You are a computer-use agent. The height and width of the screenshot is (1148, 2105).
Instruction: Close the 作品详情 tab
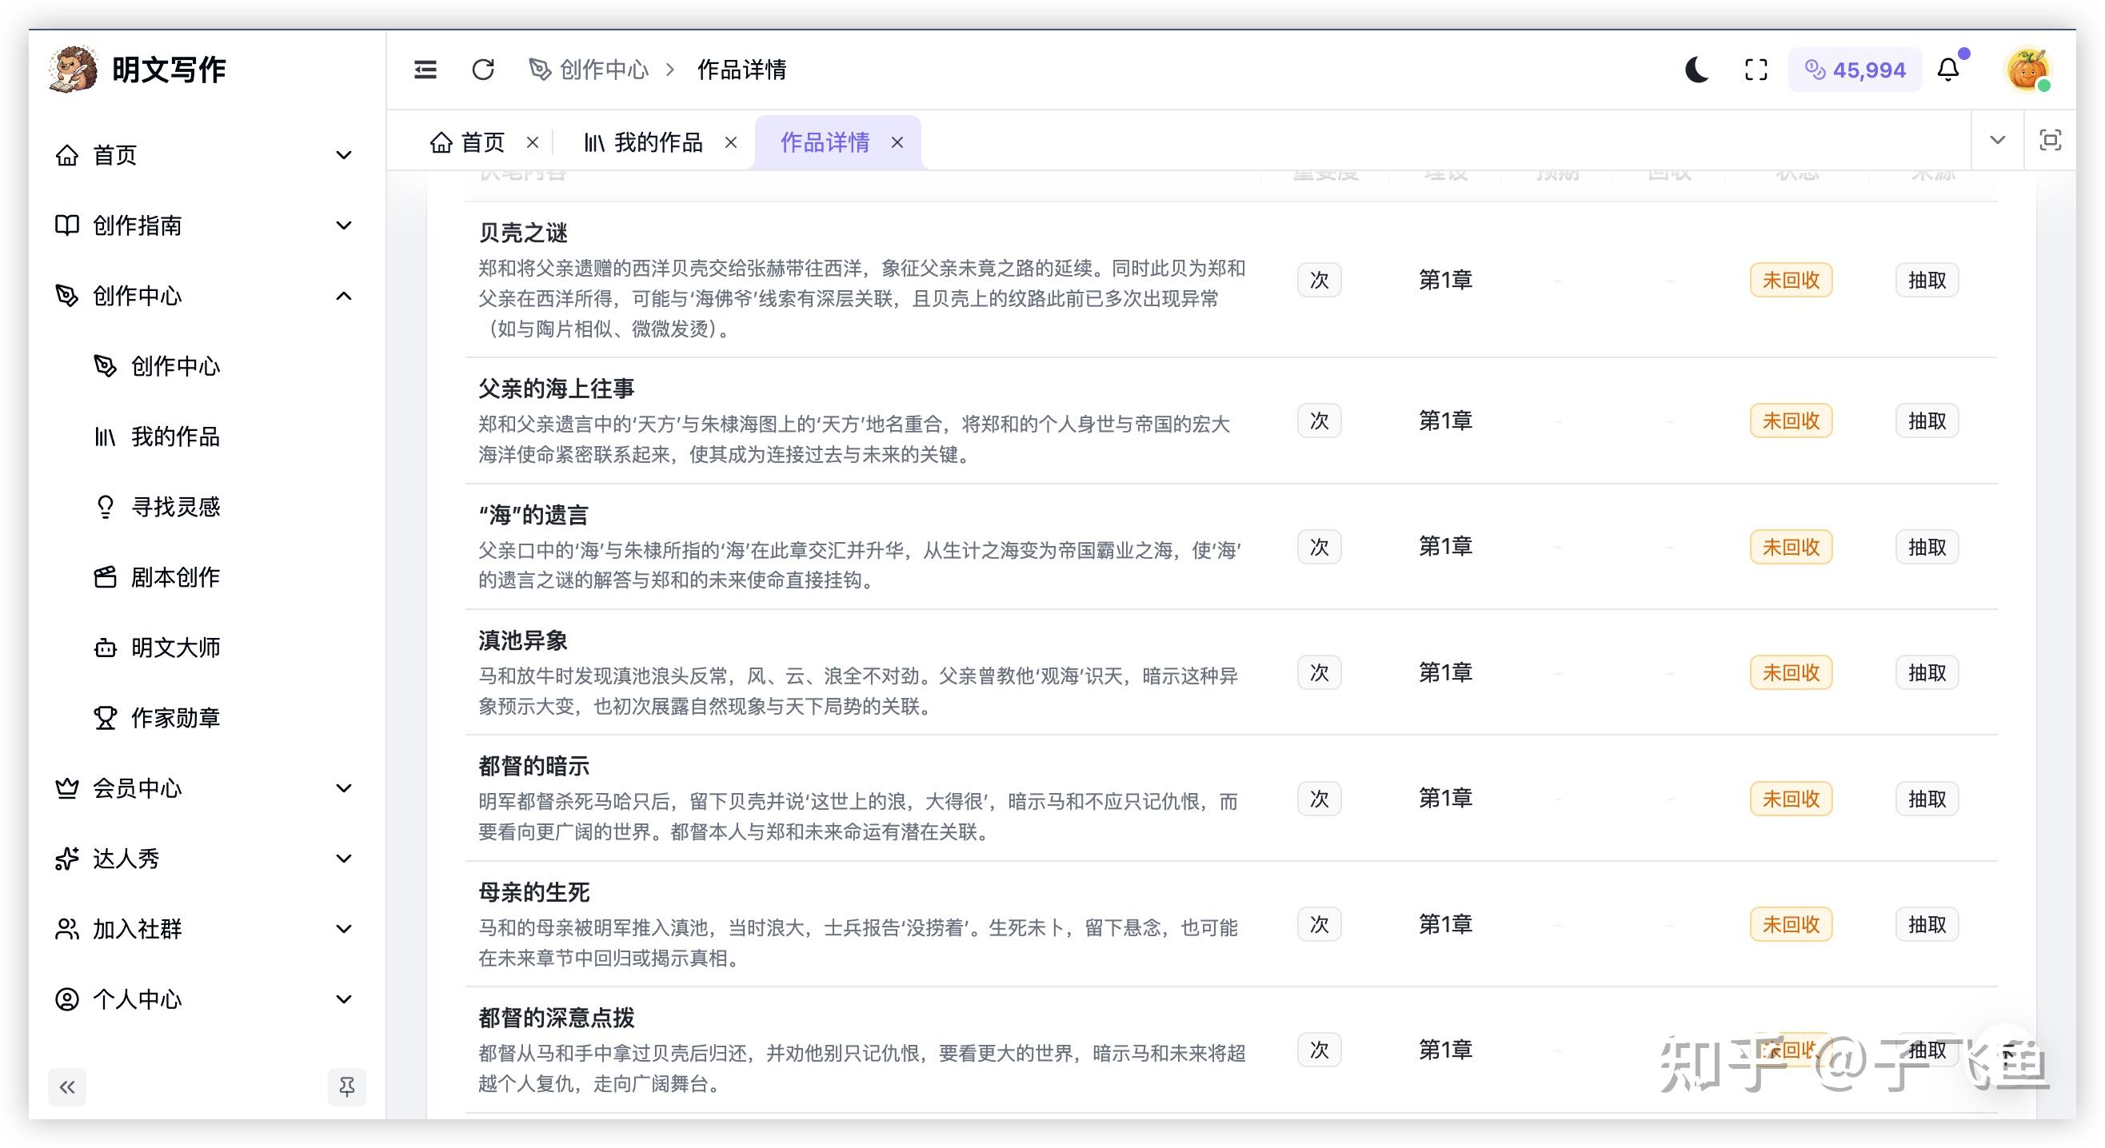(897, 142)
